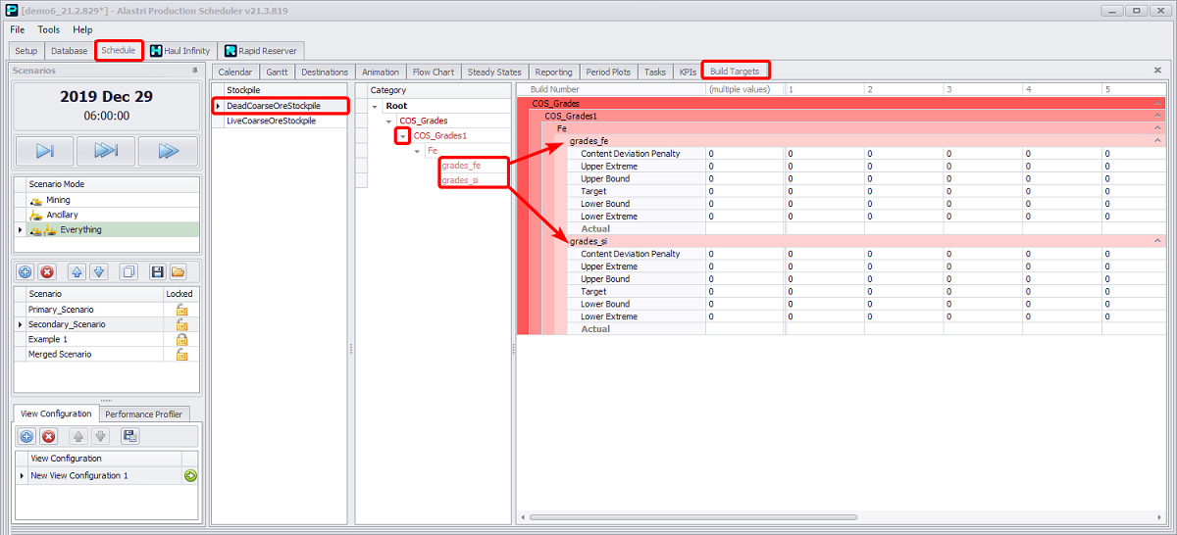Select the LiveCoarseOreStockpile row
This screenshot has width=1177, height=535.
(x=281, y=121)
